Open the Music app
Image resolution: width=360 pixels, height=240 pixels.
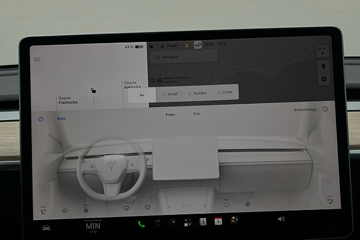(x=157, y=223)
